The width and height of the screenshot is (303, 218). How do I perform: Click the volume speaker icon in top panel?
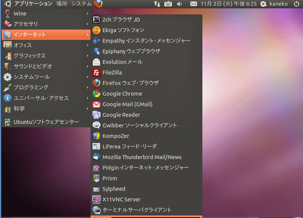point(179,4)
